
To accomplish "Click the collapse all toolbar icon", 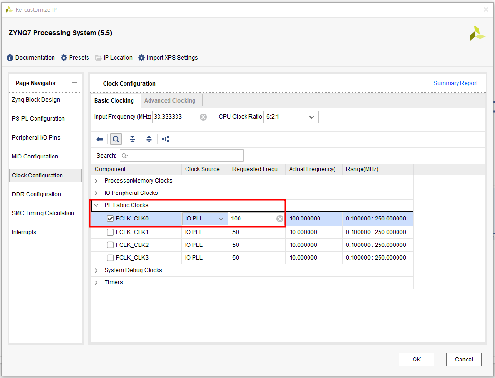I will (x=133, y=139).
